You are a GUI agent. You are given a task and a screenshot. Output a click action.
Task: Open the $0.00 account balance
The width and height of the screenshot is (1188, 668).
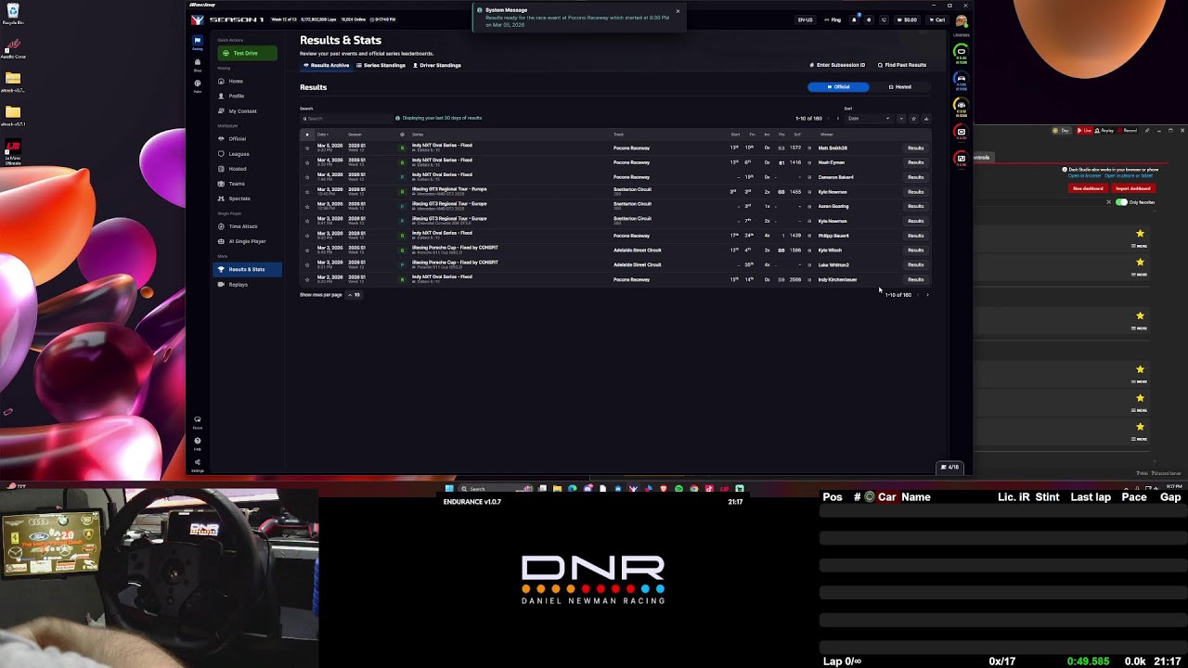pos(907,19)
